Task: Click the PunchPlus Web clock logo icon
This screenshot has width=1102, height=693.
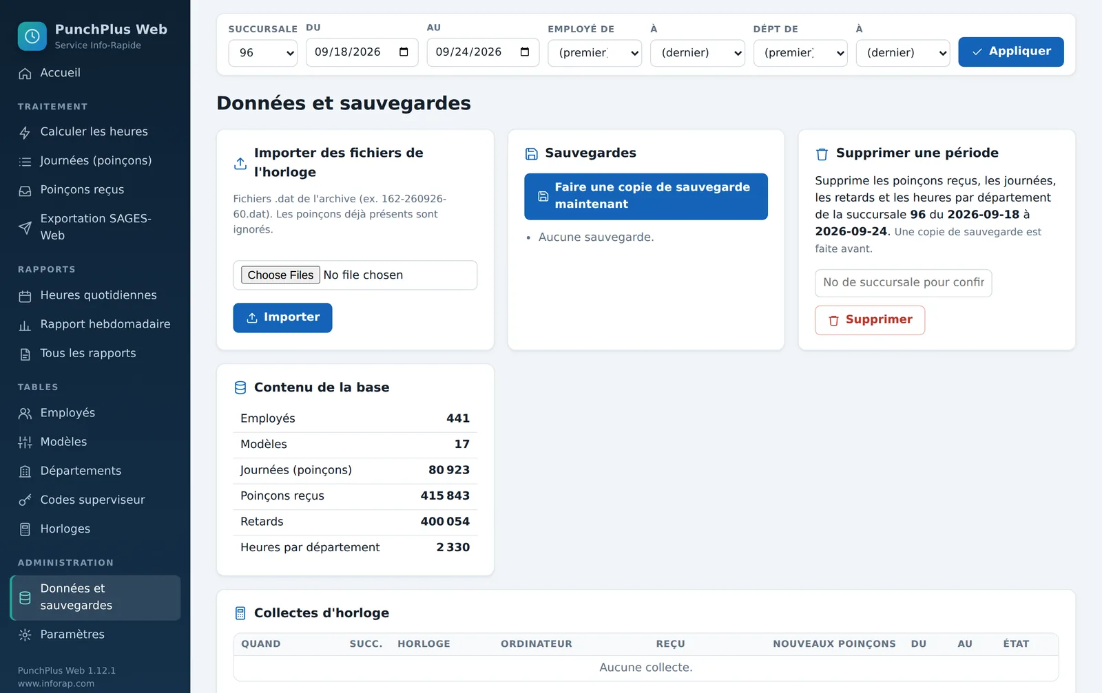Action: pos(32,36)
